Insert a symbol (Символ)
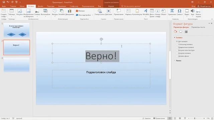The width and height of the screenshot is (214, 120). (180, 12)
